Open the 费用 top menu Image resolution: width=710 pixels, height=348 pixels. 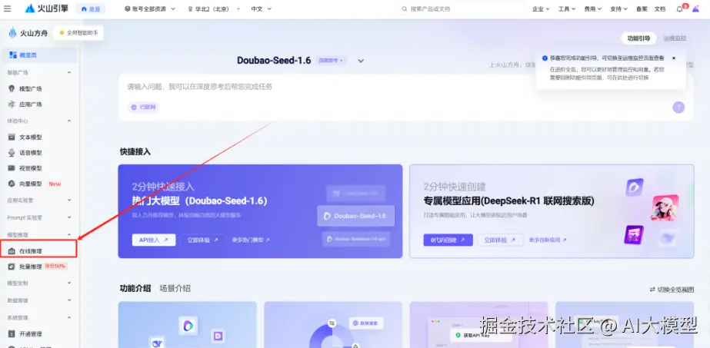(592, 8)
